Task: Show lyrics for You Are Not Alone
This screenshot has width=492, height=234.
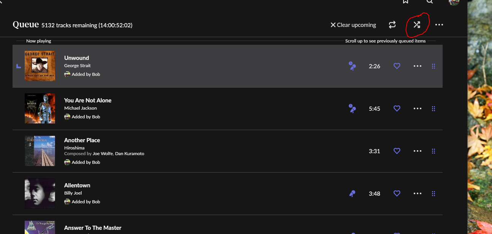Action: coord(353,109)
